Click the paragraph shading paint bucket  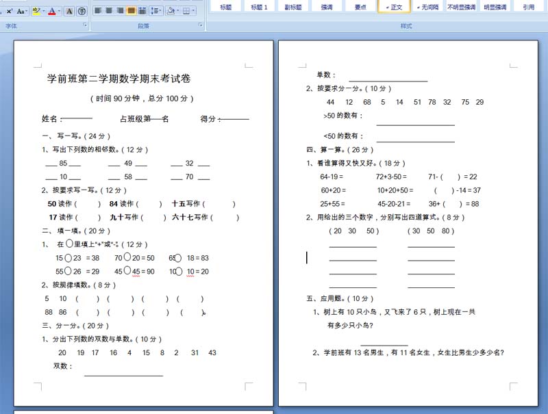click(x=171, y=11)
